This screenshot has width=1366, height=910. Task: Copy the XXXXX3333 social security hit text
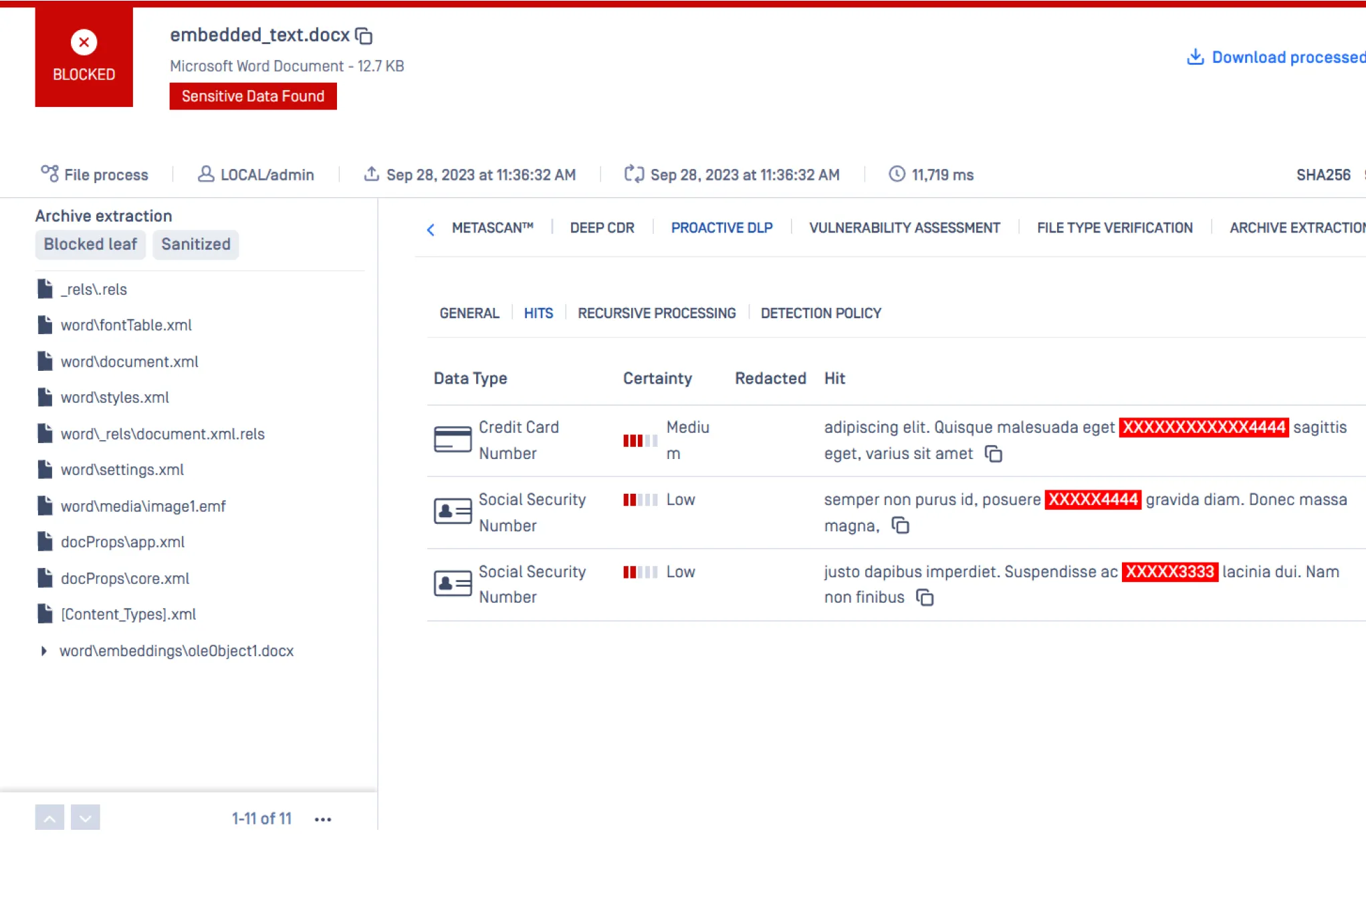coord(925,597)
